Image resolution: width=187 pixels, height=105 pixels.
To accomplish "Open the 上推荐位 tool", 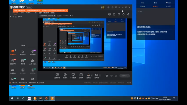I will [13, 71].
